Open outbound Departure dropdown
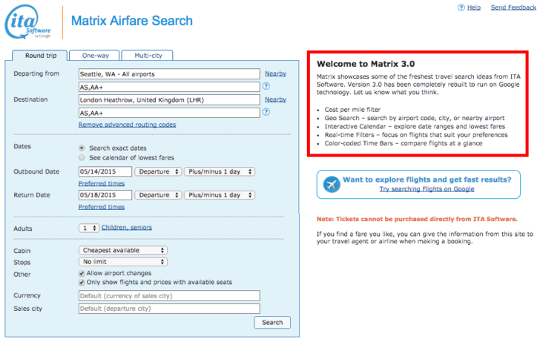 coord(158,171)
